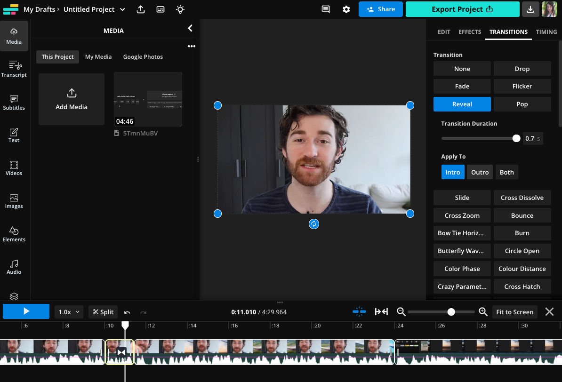Image resolution: width=562 pixels, height=382 pixels.
Task: Open the comments icon in the top bar
Action: coord(325,9)
